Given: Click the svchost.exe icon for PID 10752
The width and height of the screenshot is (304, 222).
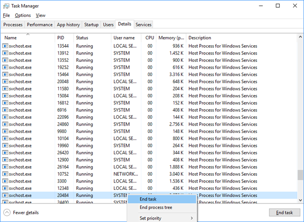Looking at the screenshot, I should coord(5,174).
